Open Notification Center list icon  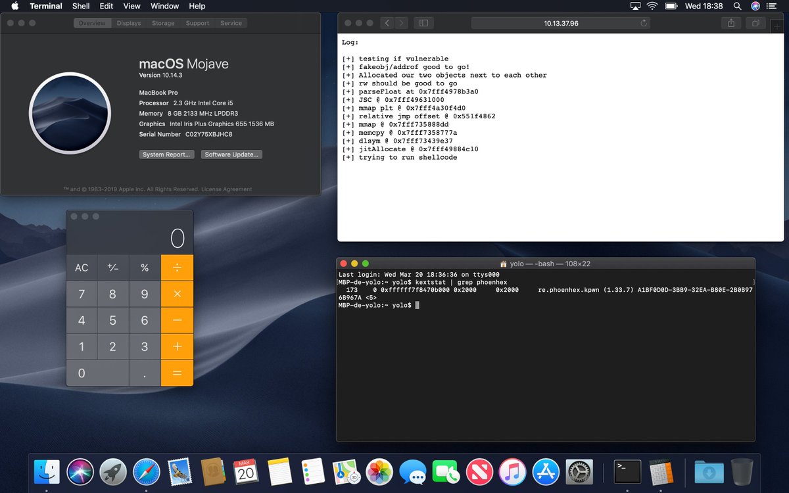click(x=772, y=6)
